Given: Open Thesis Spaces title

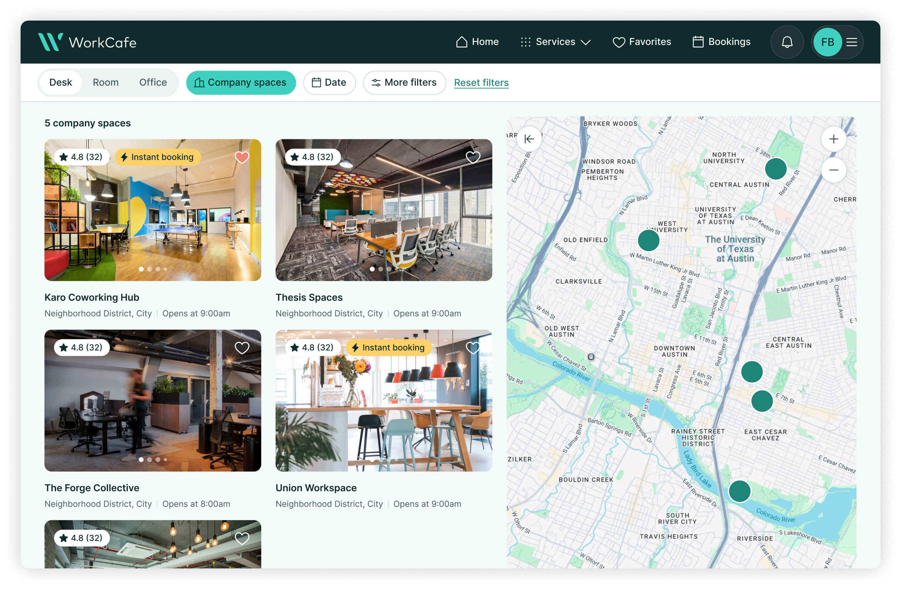Looking at the screenshot, I should point(309,298).
